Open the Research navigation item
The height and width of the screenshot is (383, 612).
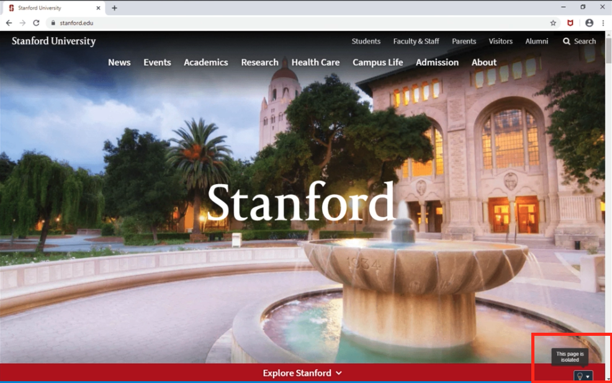(259, 63)
